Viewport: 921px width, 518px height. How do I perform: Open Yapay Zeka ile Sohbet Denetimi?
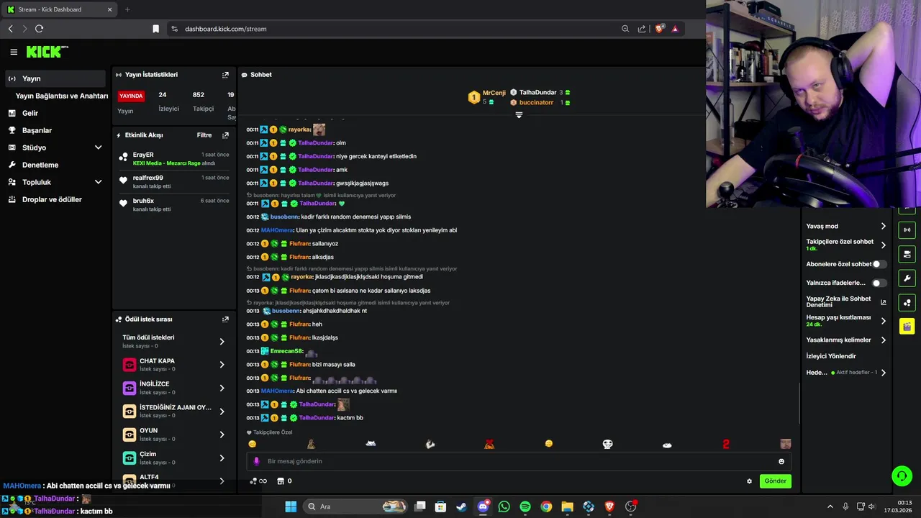[846, 302]
